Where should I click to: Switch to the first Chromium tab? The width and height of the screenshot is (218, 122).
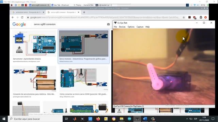[28, 12]
